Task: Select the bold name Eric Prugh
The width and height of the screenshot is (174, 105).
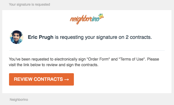Action: tap(41, 37)
